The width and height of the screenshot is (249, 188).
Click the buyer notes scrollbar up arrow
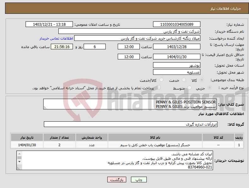[19, 154]
